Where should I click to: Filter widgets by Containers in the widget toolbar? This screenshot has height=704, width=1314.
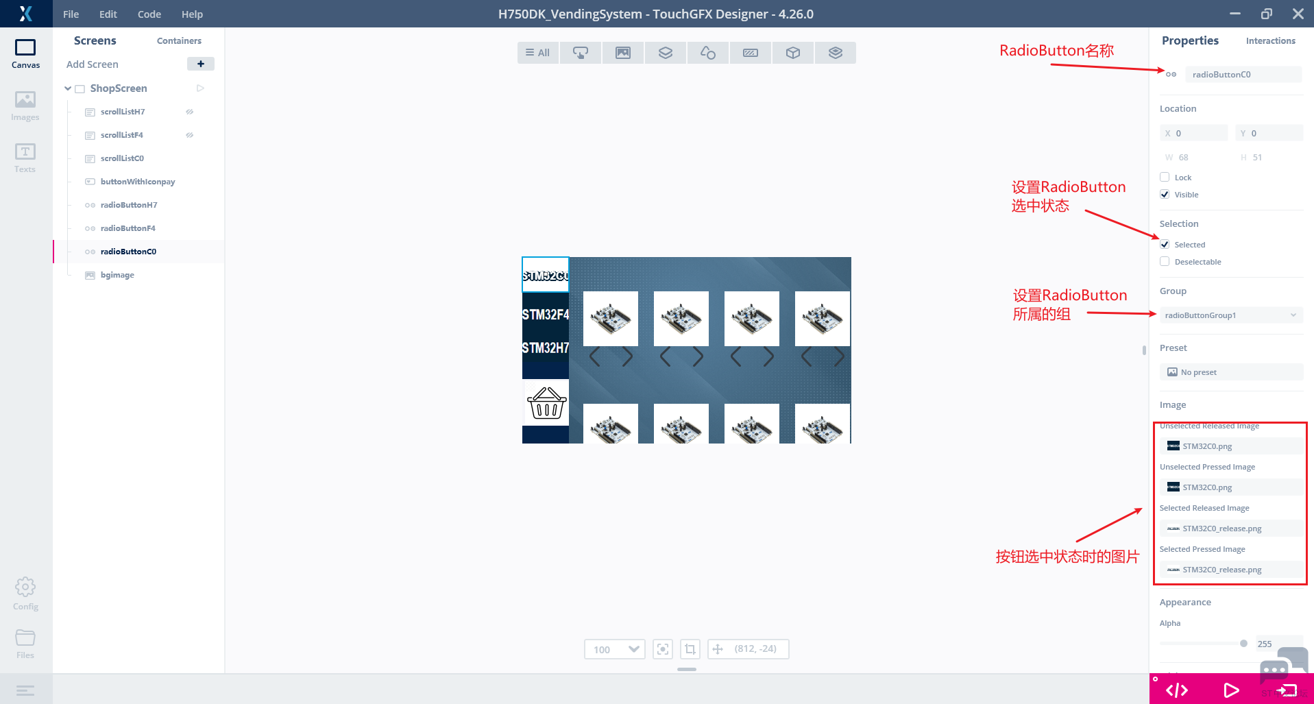pos(665,52)
